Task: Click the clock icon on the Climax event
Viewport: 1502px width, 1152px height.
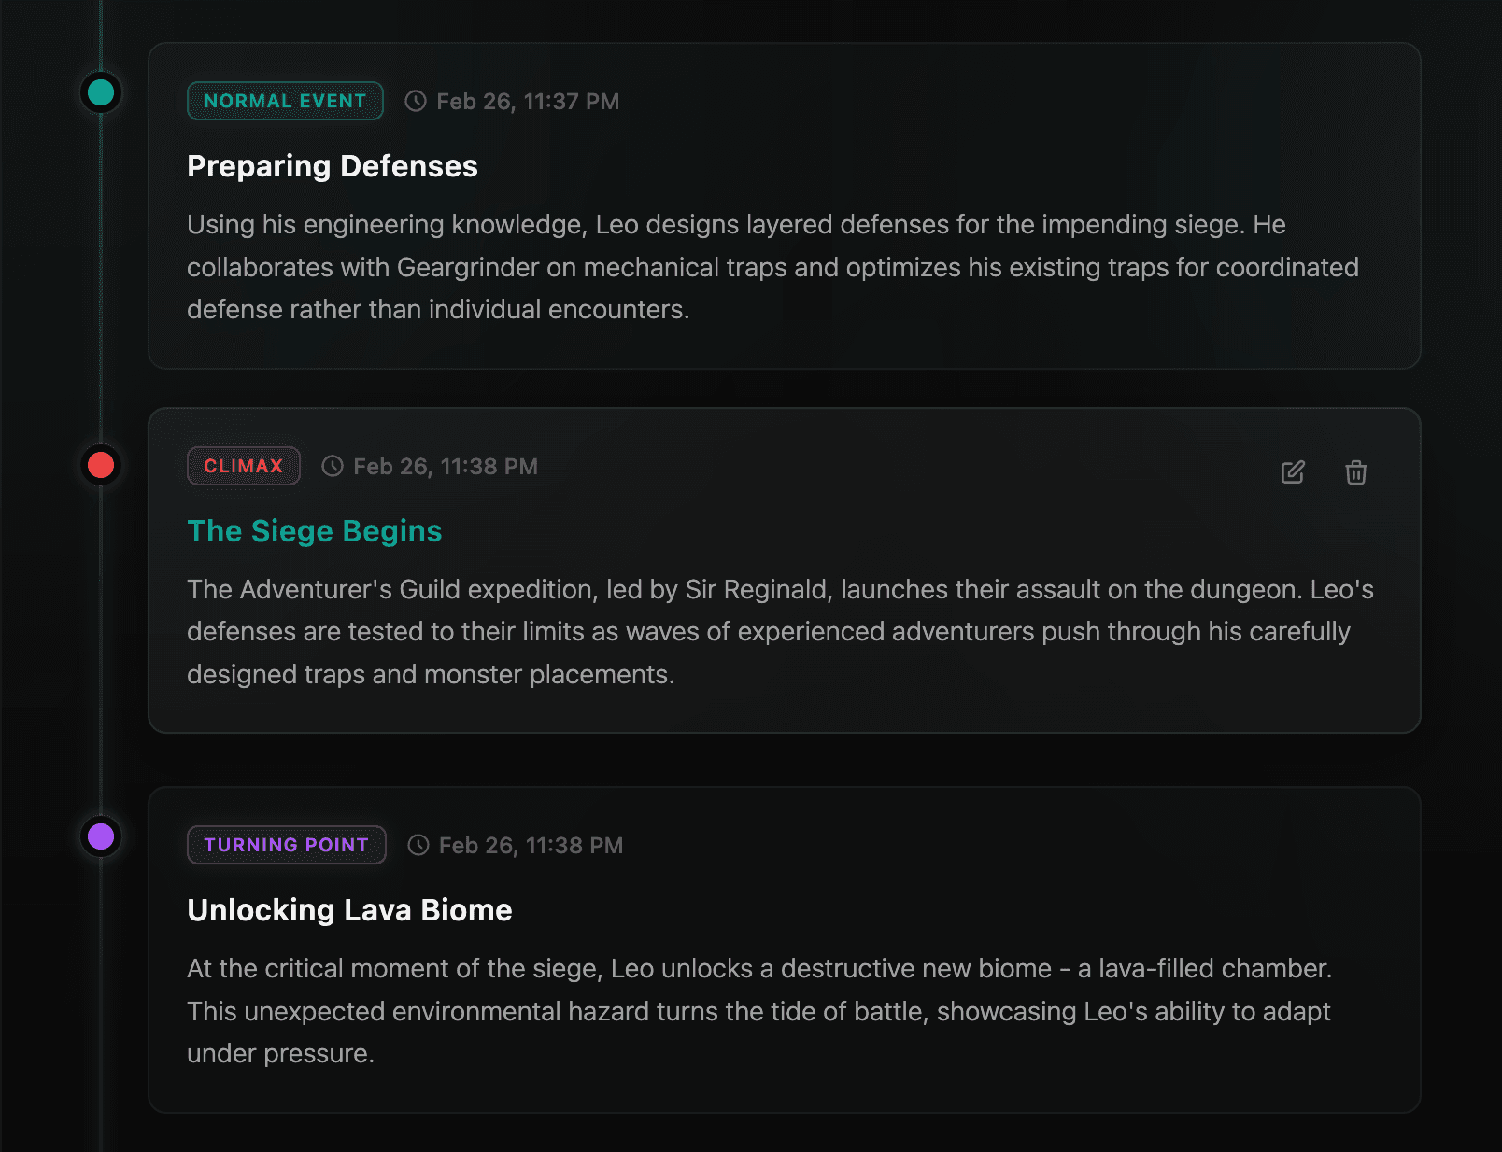Action: pyautogui.click(x=333, y=466)
